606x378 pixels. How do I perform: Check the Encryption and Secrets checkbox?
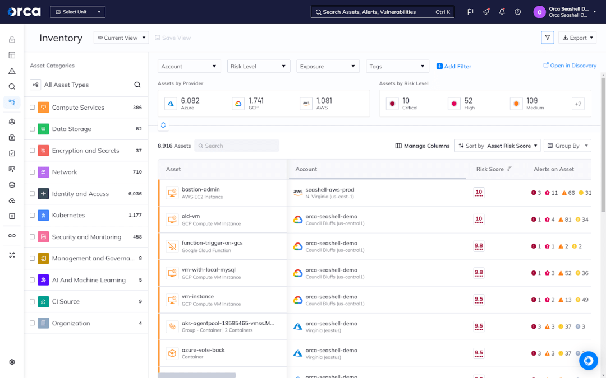33,151
